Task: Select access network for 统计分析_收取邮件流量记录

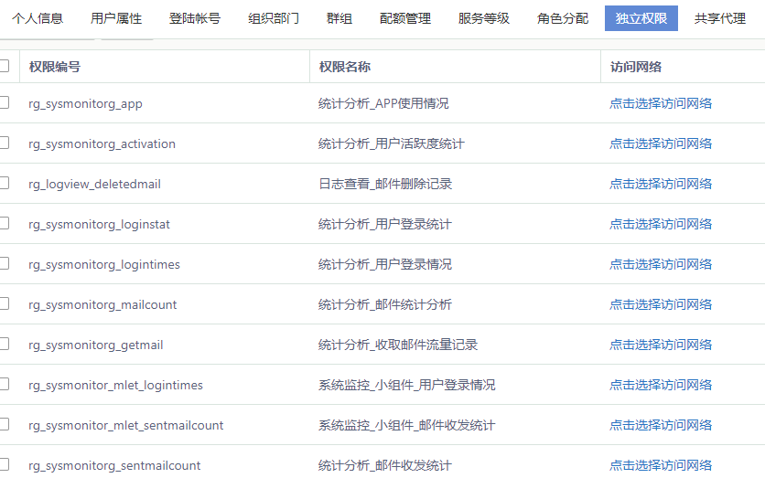Action: (x=661, y=345)
